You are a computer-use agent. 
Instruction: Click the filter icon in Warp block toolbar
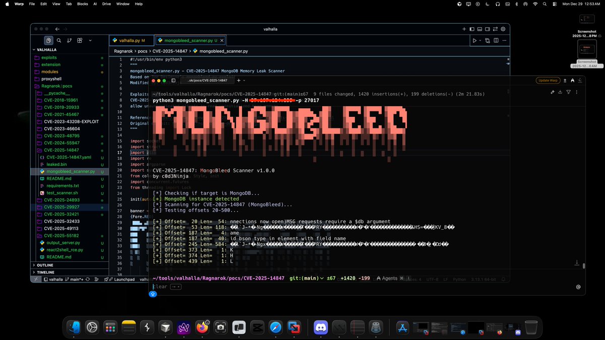(569, 92)
